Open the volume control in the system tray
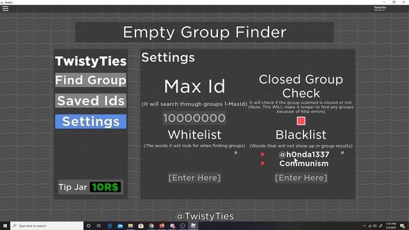Image resolution: width=409 pixels, height=230 pixels. click(375, 226)
